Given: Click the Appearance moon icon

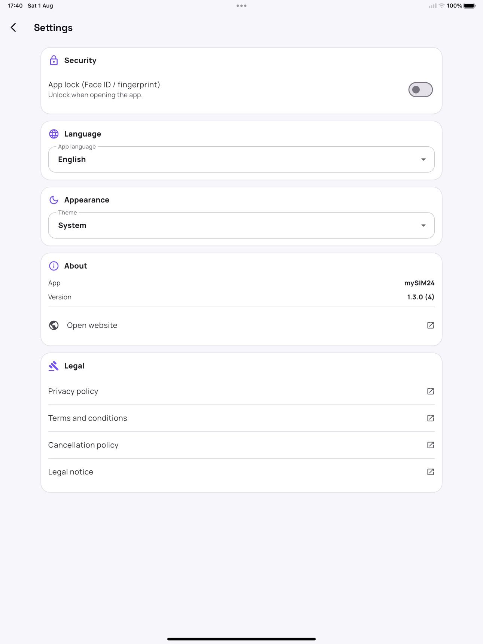Looking at the screenshot, I should [54, 200].
